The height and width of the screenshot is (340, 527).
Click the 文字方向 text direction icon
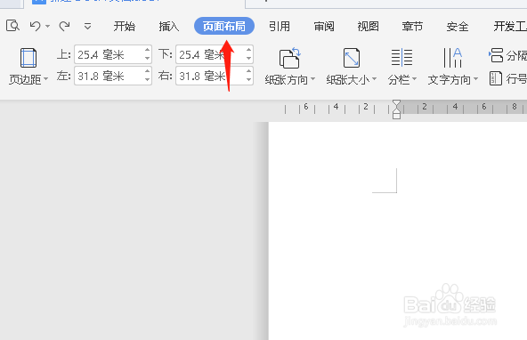453,58
